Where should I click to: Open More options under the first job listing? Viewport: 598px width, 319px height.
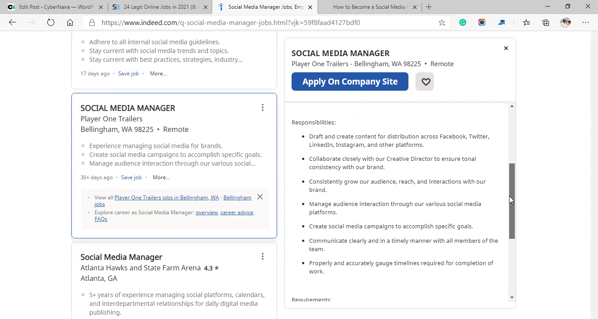158,73
